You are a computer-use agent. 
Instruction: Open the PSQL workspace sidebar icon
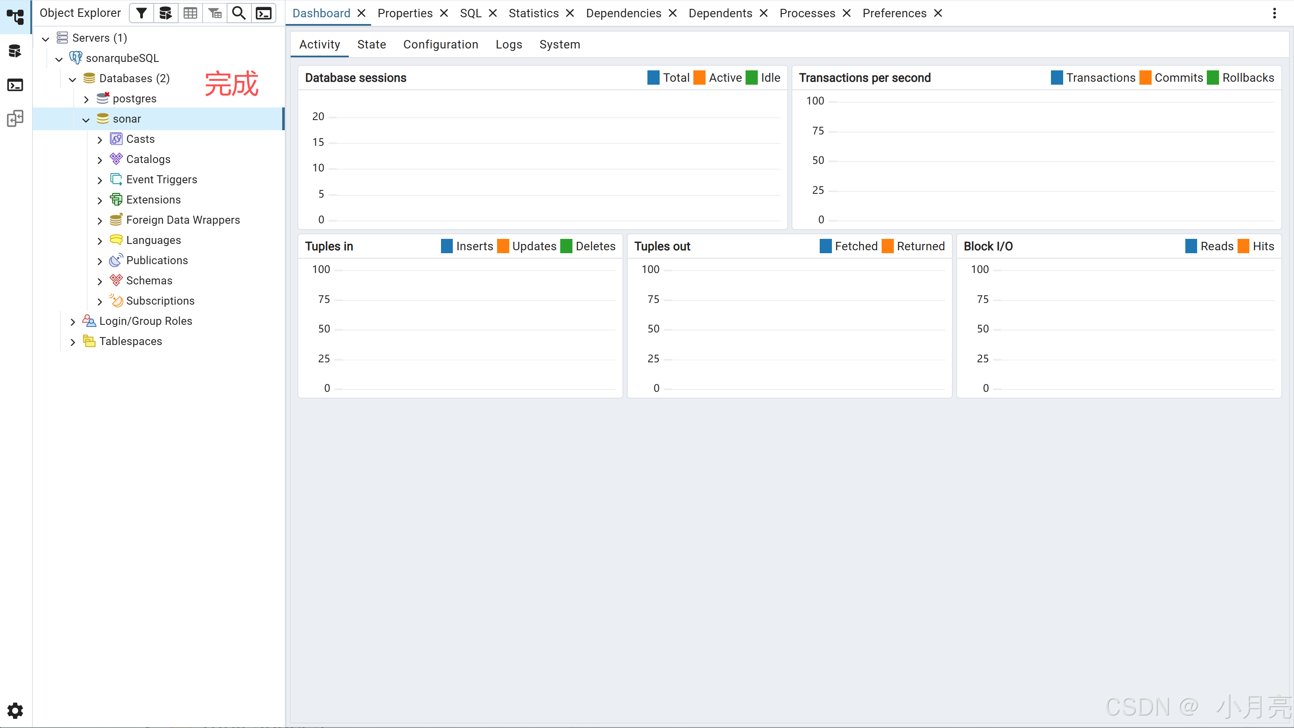15,85
